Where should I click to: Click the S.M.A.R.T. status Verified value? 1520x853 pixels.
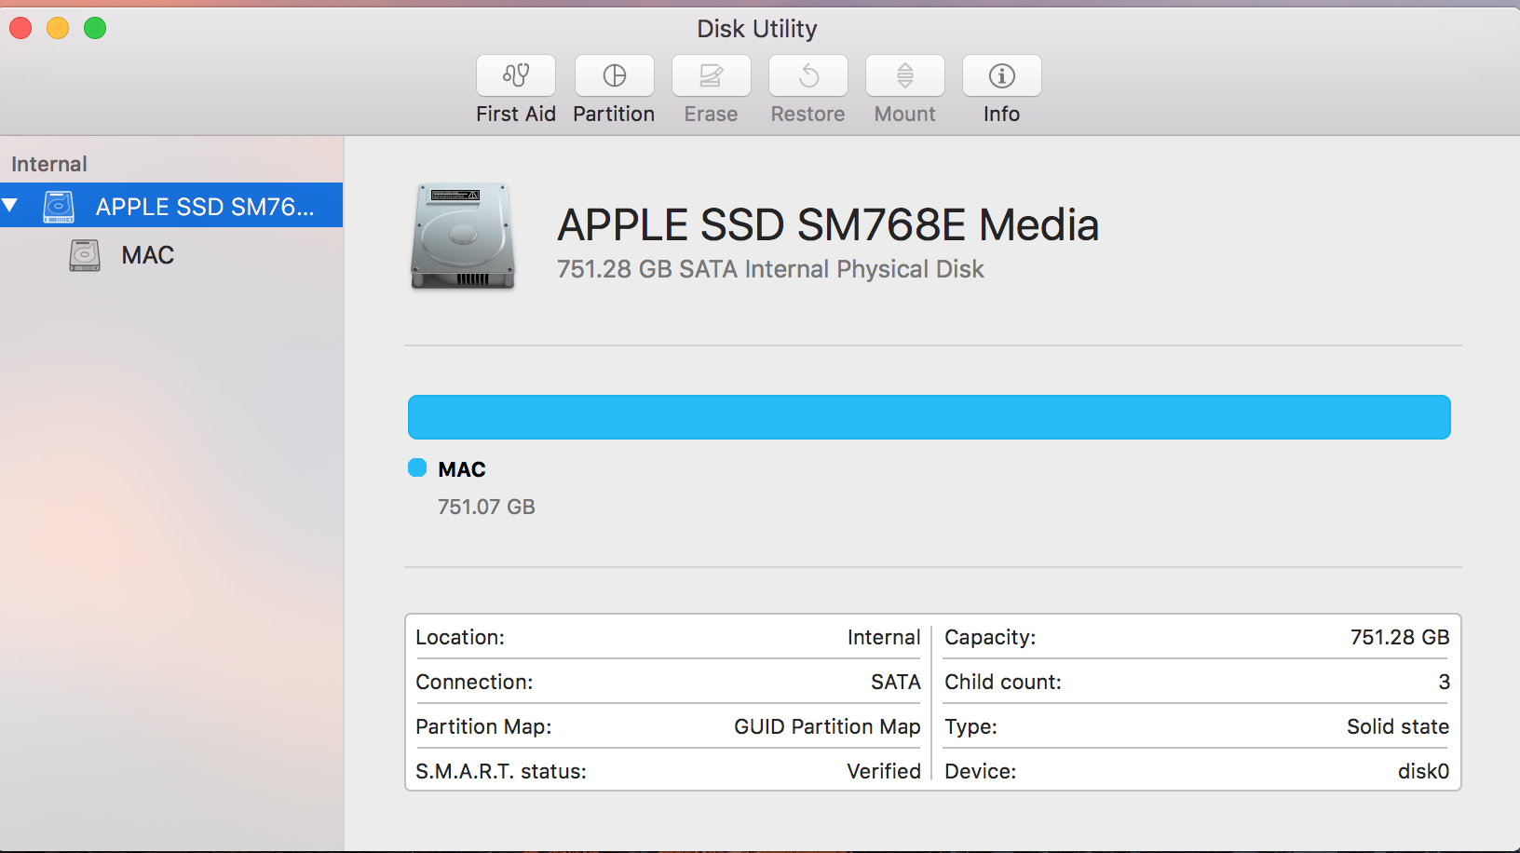pos(884,771)
